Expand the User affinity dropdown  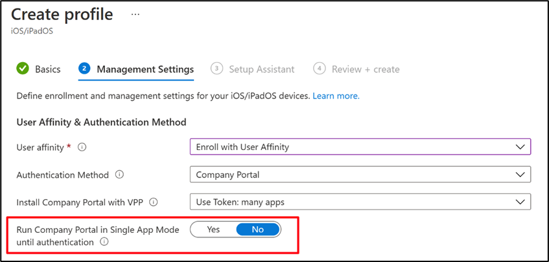point(360,147)
